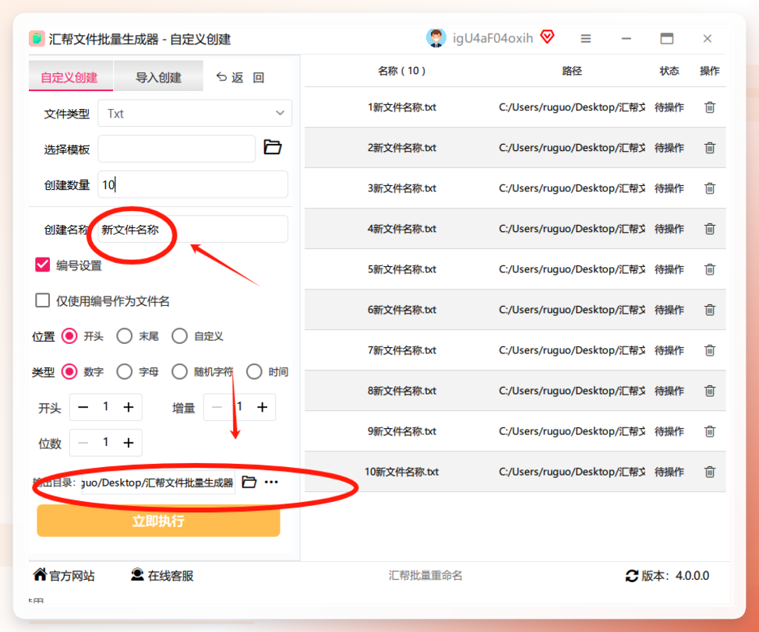Select 末尾 position radio button

[x=125, y=336]
